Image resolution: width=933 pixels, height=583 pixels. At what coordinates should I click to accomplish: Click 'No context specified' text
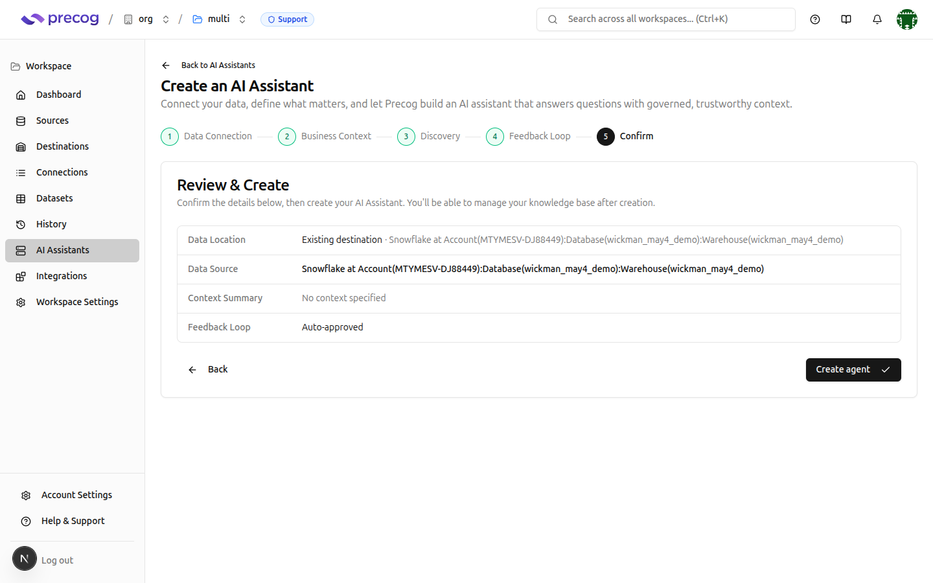pyautogui.click(x=344, y=298)
